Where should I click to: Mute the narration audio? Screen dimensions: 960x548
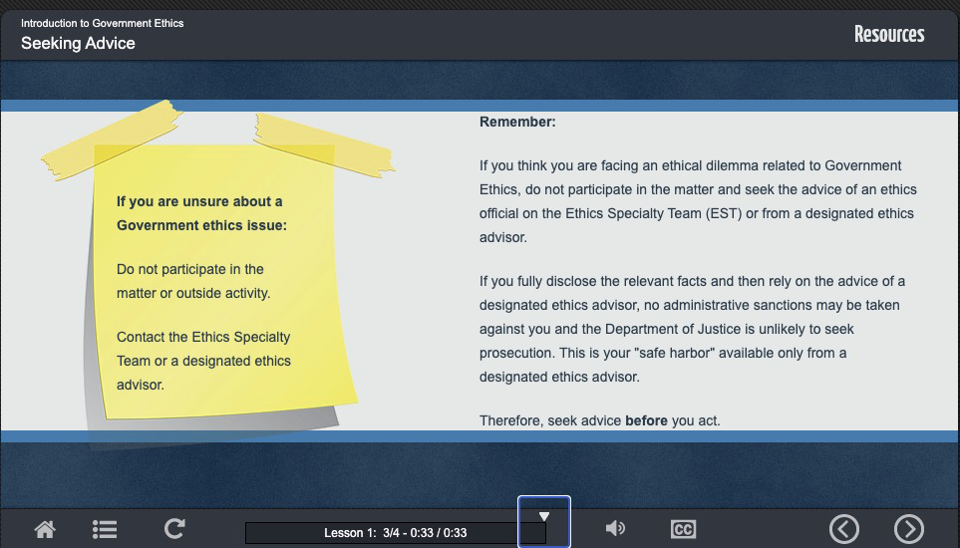[615, 529]
